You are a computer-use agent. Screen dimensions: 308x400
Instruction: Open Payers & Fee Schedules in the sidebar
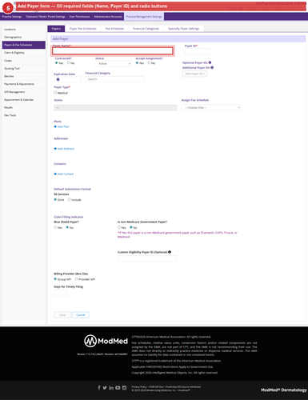click(x=24, y=45)
